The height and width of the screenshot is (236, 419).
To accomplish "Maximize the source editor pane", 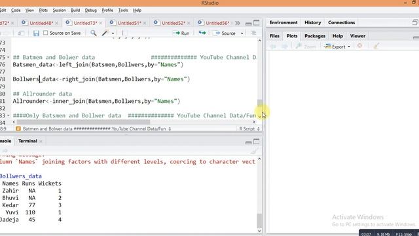I will 256,23.
